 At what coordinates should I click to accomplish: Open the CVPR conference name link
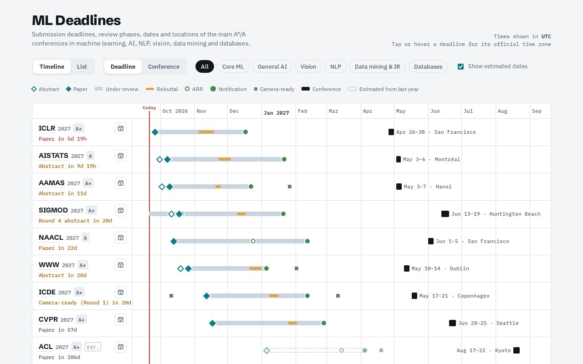48,319
